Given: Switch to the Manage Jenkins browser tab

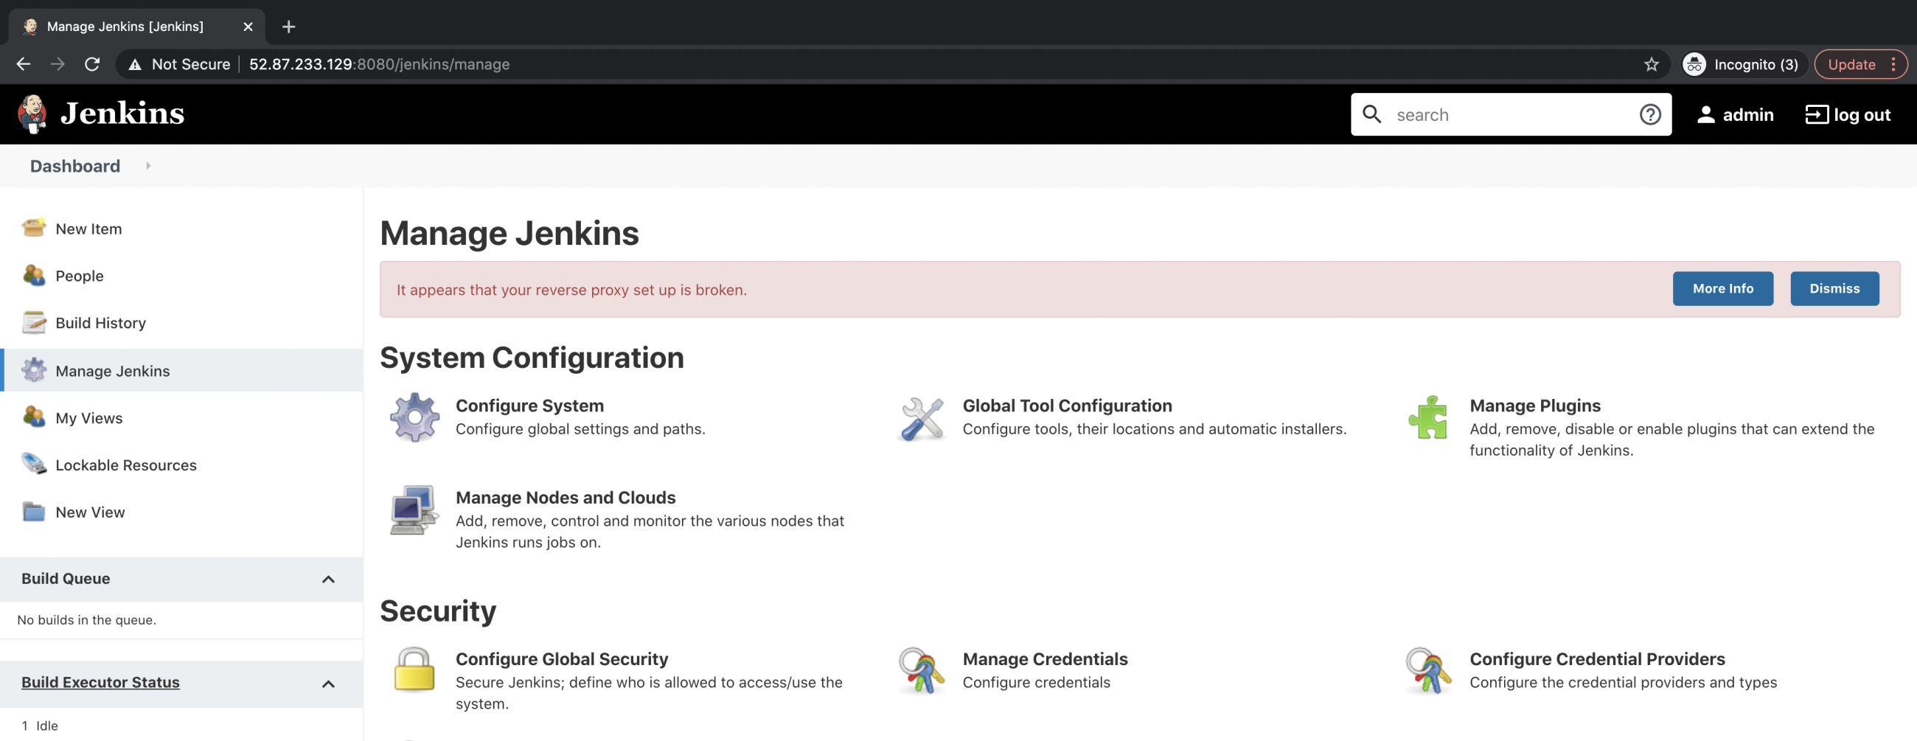Looking at the screenshot, I should pos(125,26).
